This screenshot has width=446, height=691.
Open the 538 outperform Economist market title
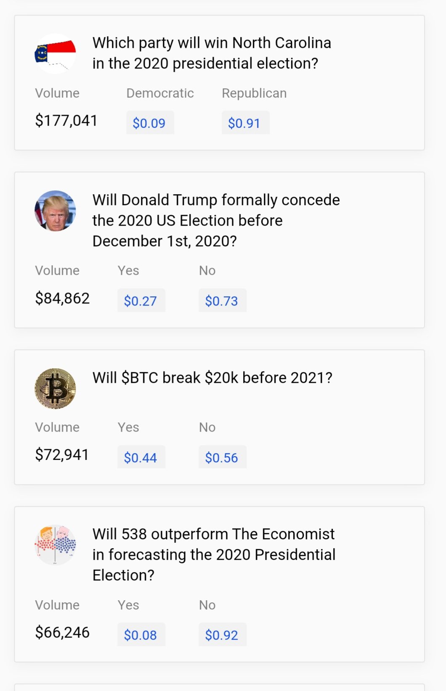(214, 554)
